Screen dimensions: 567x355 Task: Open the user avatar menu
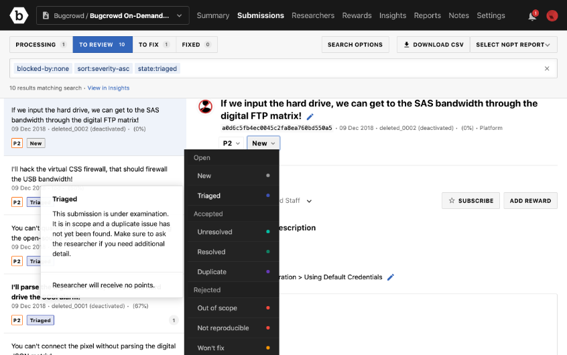pos(552,15)
